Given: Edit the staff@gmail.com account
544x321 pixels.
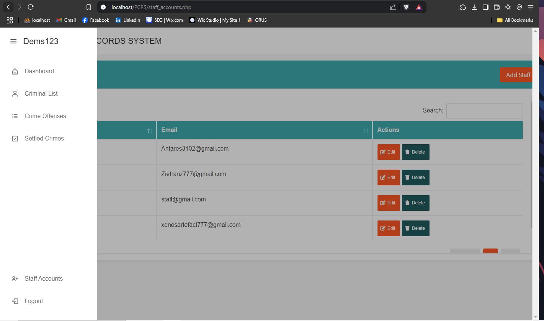Looking at the screenshot, I should pyautogui.click(x=388, y=203).
